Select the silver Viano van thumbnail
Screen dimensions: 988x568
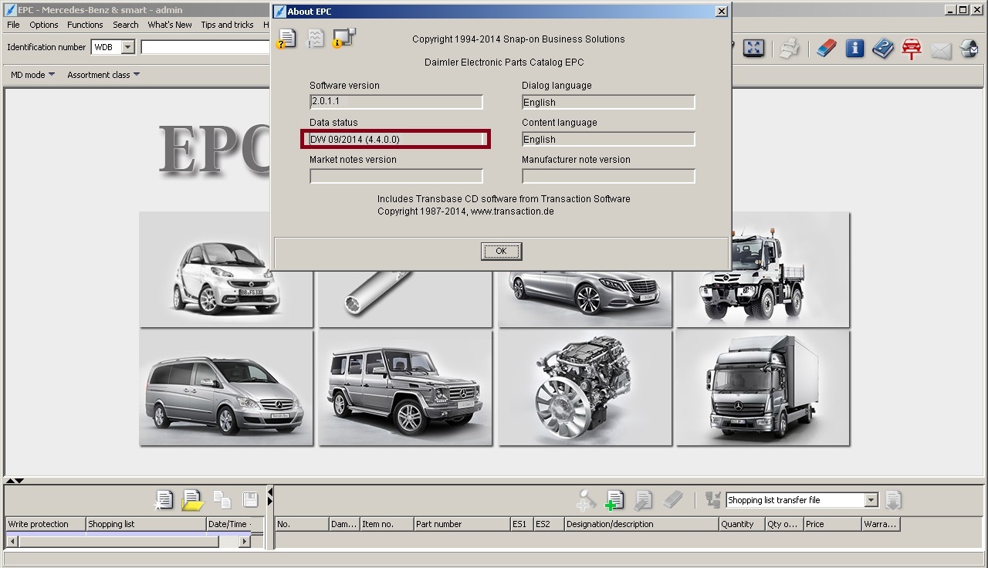point(226,388)
